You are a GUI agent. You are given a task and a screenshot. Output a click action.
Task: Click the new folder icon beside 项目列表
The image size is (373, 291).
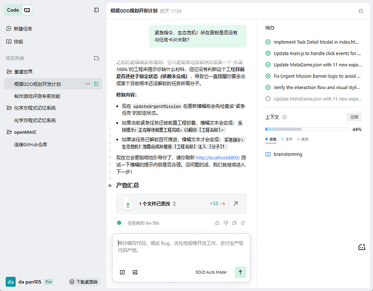[x=96, y=58]
